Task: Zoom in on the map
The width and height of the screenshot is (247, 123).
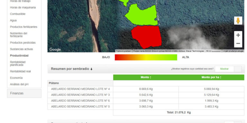Action: [238, 35]
